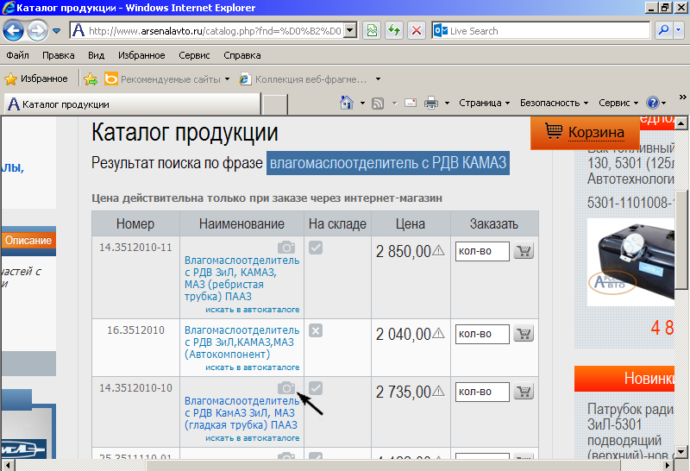
Task: Click warning triangle next to price 2 735,00
Action: pos(438,391)
